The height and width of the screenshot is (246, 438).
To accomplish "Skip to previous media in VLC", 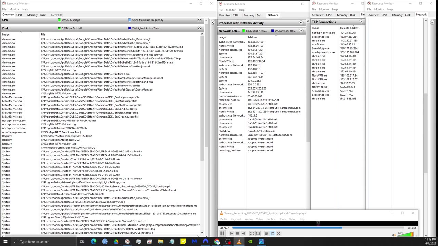I will point(231,234).
